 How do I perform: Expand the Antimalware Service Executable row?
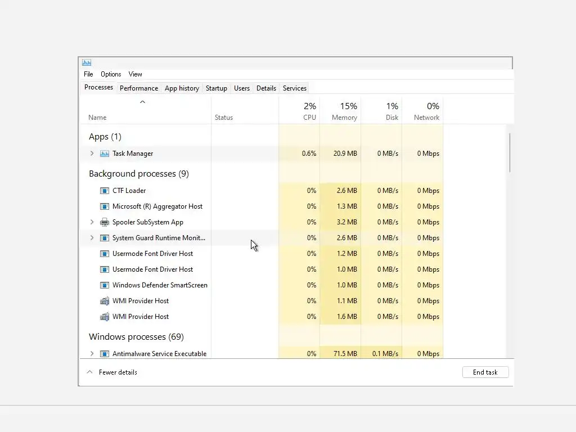92,354
